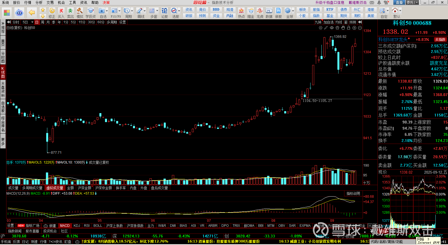Click the green 卖出 sell icon
Screen dimensions: 448x245
[70, 13]
